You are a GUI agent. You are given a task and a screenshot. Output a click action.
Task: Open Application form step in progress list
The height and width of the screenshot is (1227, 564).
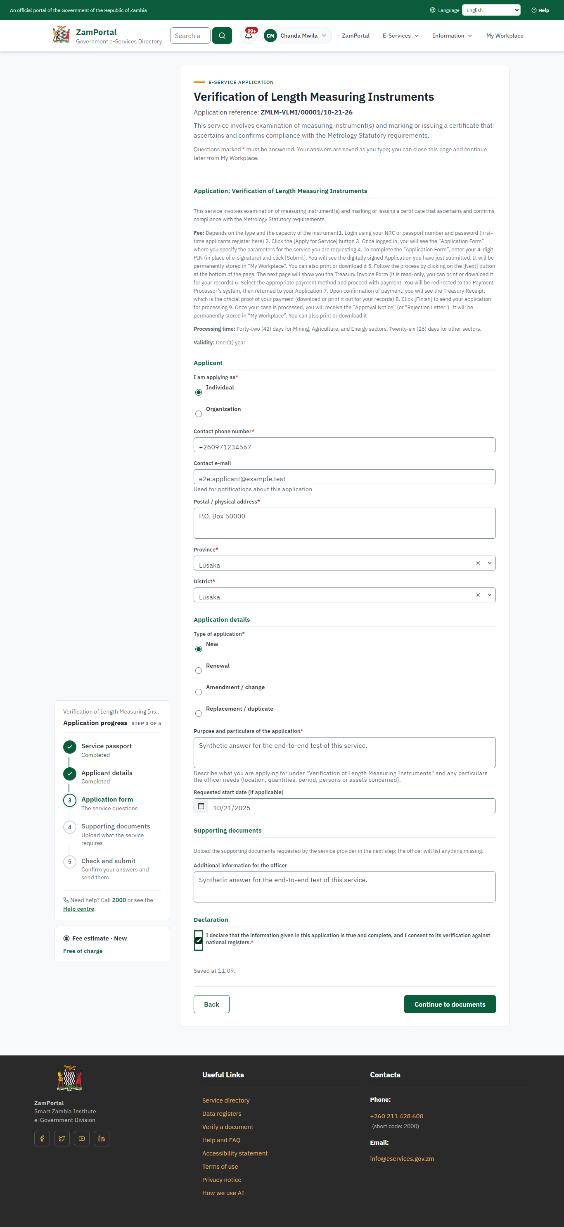(x=107, y=799)
